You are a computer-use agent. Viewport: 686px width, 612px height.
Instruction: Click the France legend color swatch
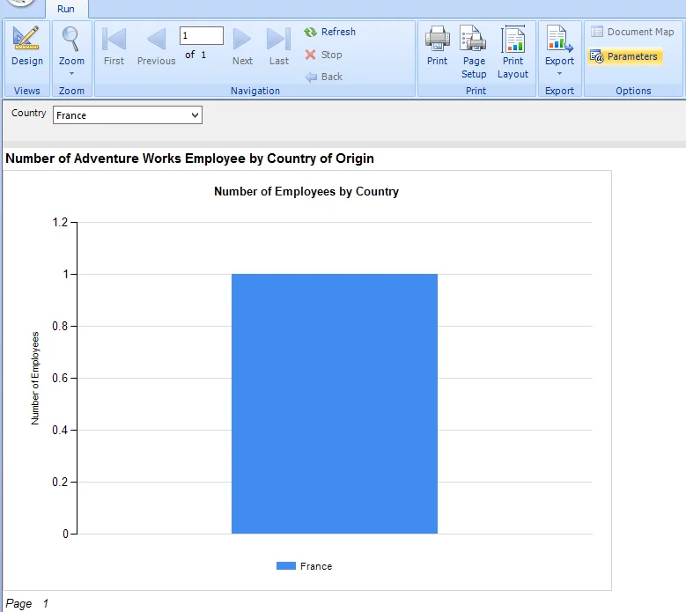pos(286,566)
